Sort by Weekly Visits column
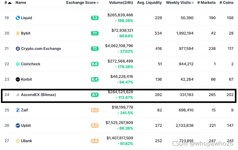The image size is (238, 150). coord(178,3)
